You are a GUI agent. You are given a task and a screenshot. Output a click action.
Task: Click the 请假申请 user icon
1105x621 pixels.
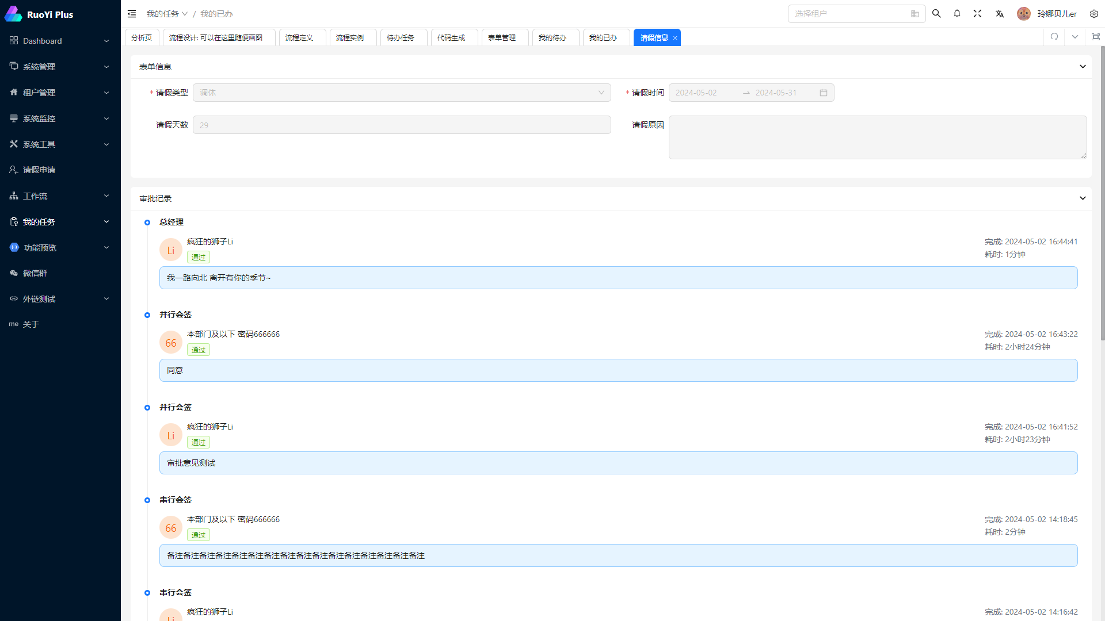(x=14, y=170)
